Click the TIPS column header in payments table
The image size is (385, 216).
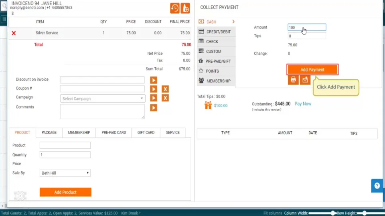(354, 134)
